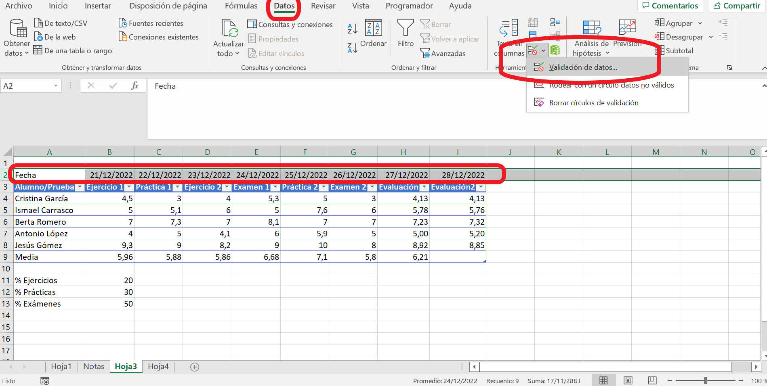
Task: Open Previsión forecast sheet
Action: click(x=627, y=33)
